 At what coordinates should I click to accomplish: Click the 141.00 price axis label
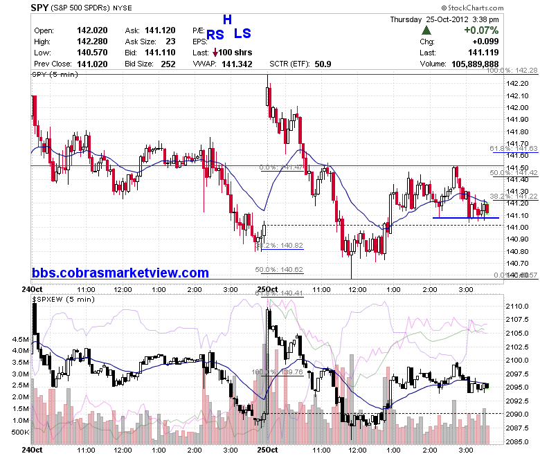517,227
